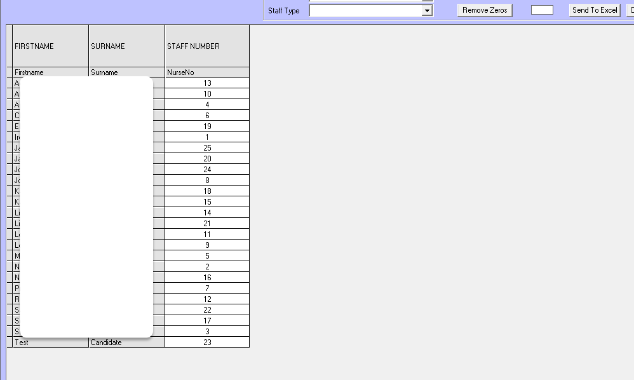Open the Staff Type dropdown arrow
This screenshot has width=634, height=380.
(428, 11)
